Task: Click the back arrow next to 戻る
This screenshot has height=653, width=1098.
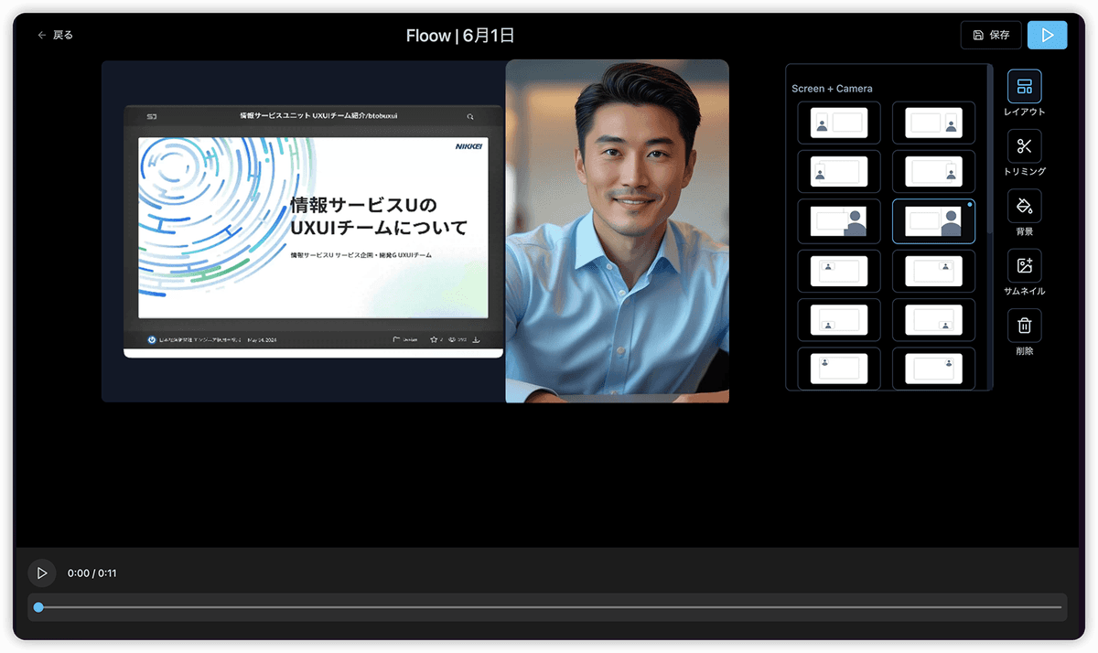Action: tap(41, 34)
